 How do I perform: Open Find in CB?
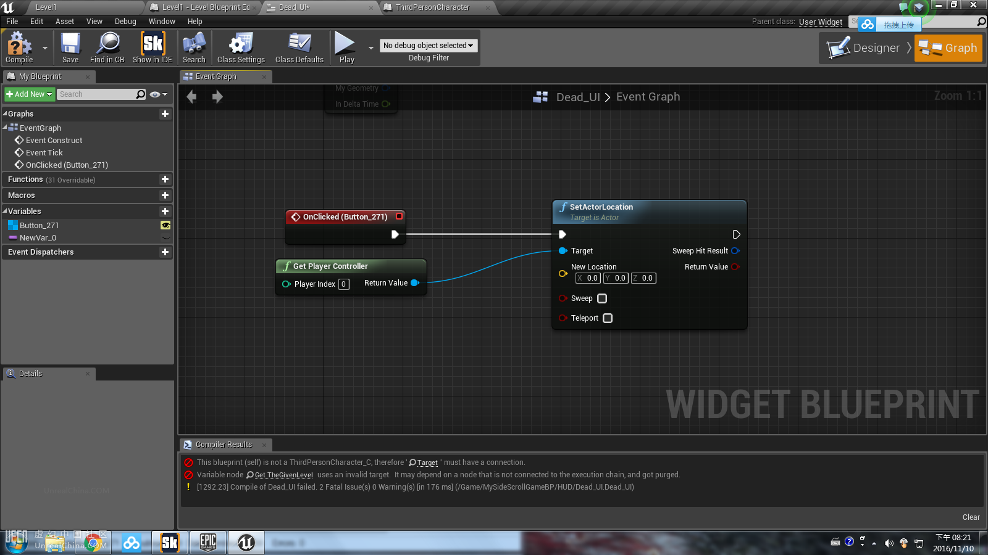pyautogui.click(x=107, y=47)
